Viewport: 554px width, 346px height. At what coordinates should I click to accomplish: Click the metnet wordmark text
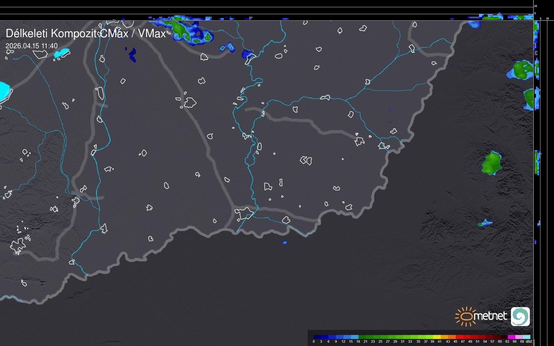tap(490, 316)
